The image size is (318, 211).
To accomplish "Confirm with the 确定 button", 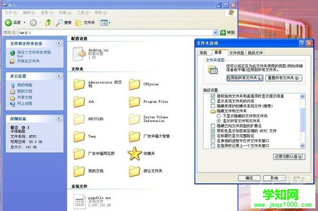I will [249, 178].
